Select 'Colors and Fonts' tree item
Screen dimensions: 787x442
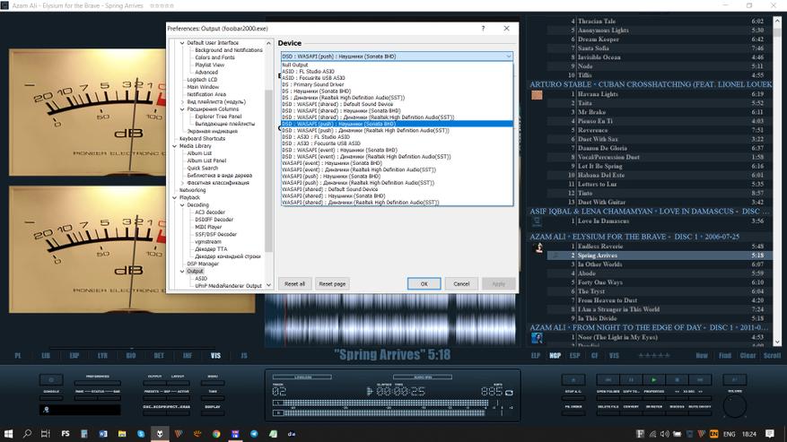tap(214, 57)
